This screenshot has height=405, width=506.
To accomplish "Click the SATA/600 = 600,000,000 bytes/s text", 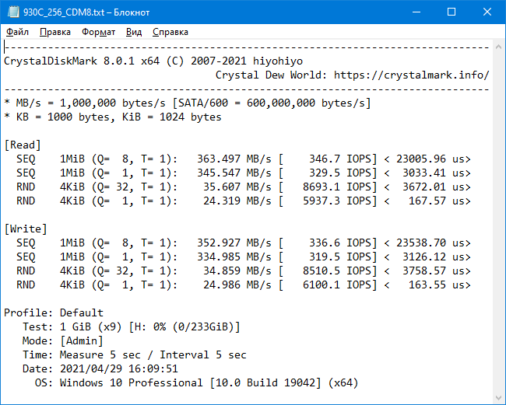I will pyautogui.click(x=272, y=103).
